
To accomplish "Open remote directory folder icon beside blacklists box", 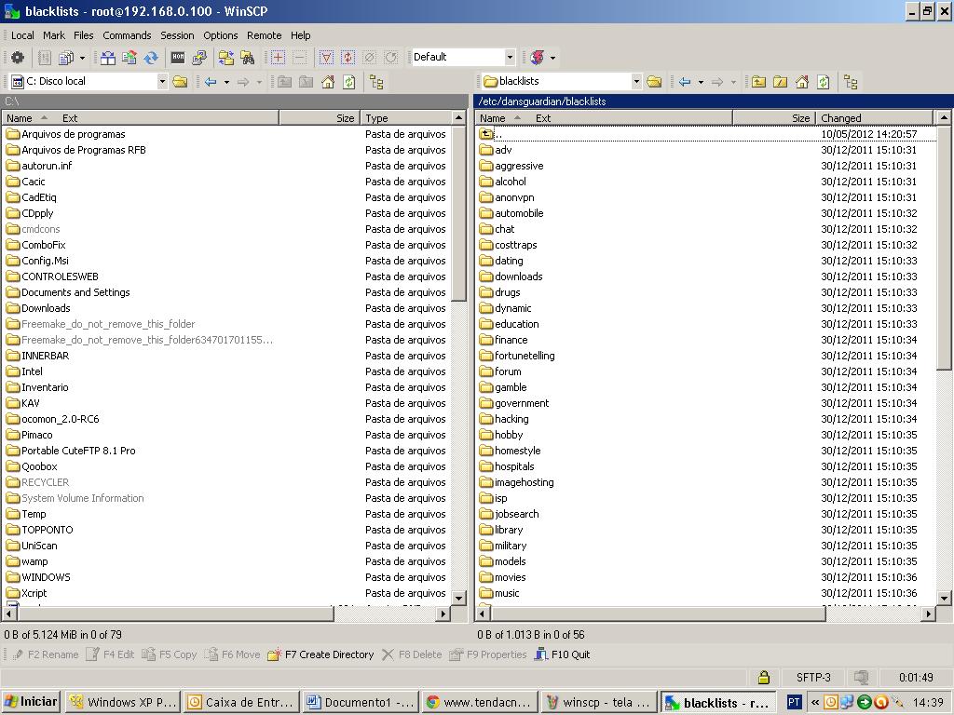I will [x=654, y=82].
